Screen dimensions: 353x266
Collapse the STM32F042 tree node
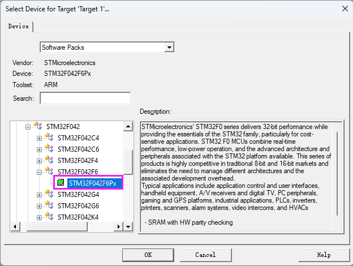pyautogui.click(x=28, y=127)
